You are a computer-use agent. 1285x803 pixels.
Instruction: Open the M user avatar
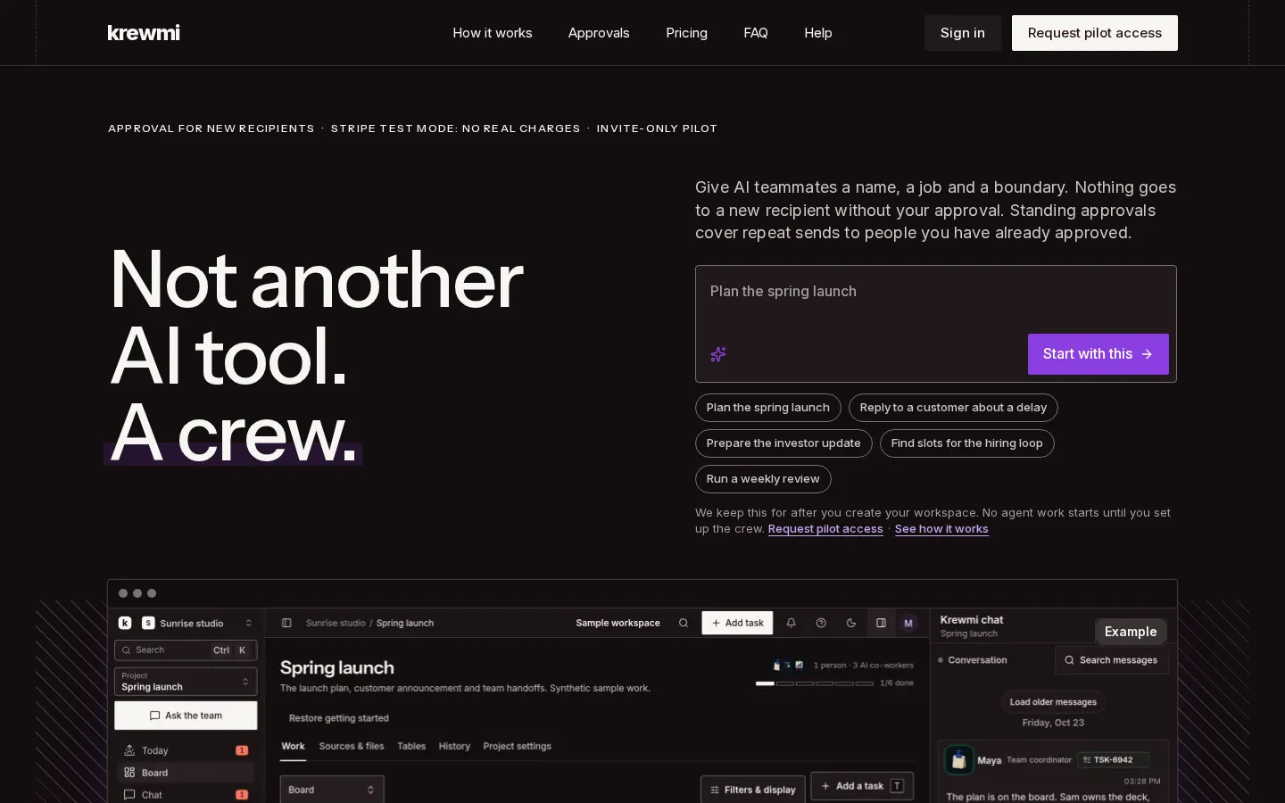tap(908, 623)
